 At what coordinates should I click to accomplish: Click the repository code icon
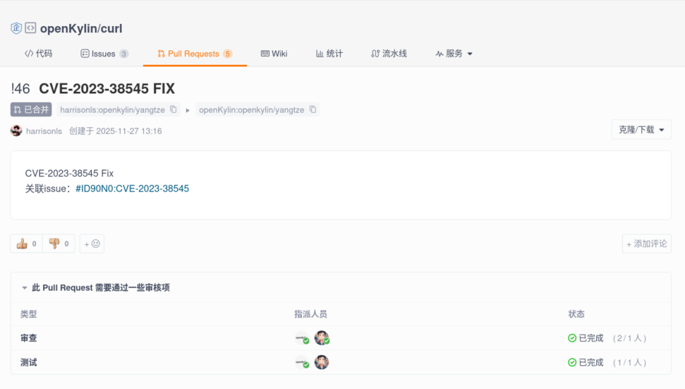pyautogui.click(x=30, y=28)
